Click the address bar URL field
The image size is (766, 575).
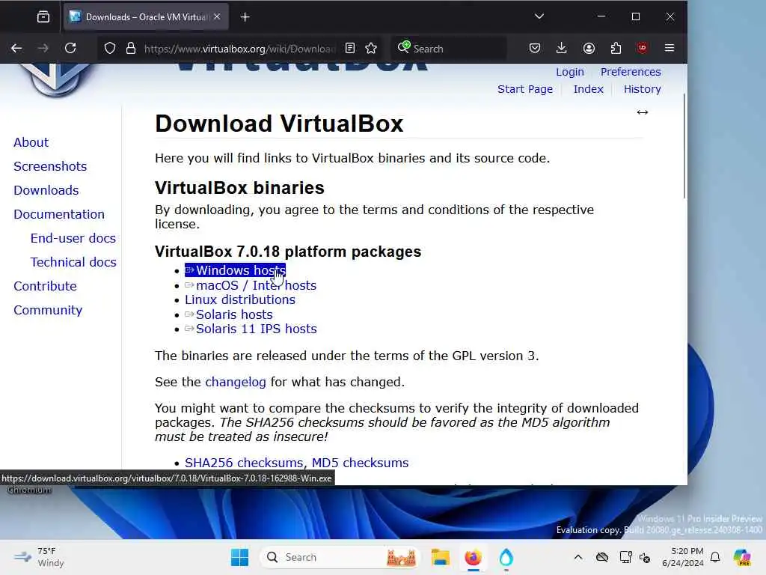click(x=239, y=49)
